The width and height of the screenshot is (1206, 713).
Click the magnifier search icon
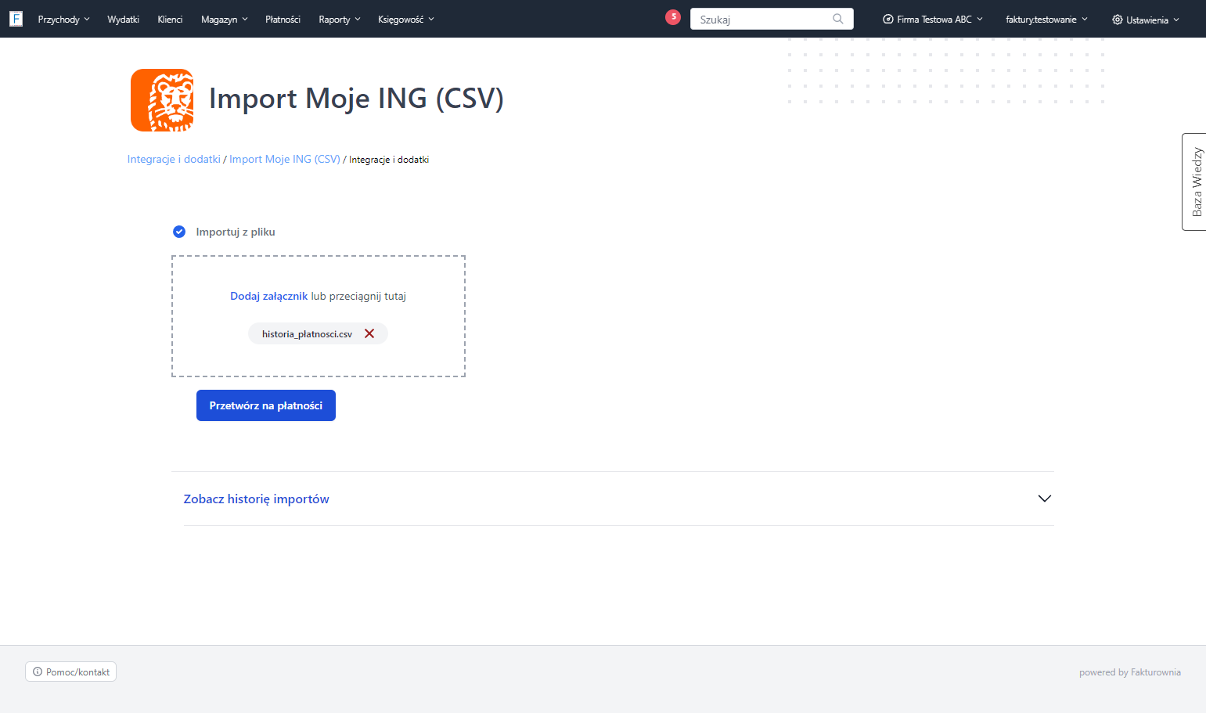coord(838,19)
